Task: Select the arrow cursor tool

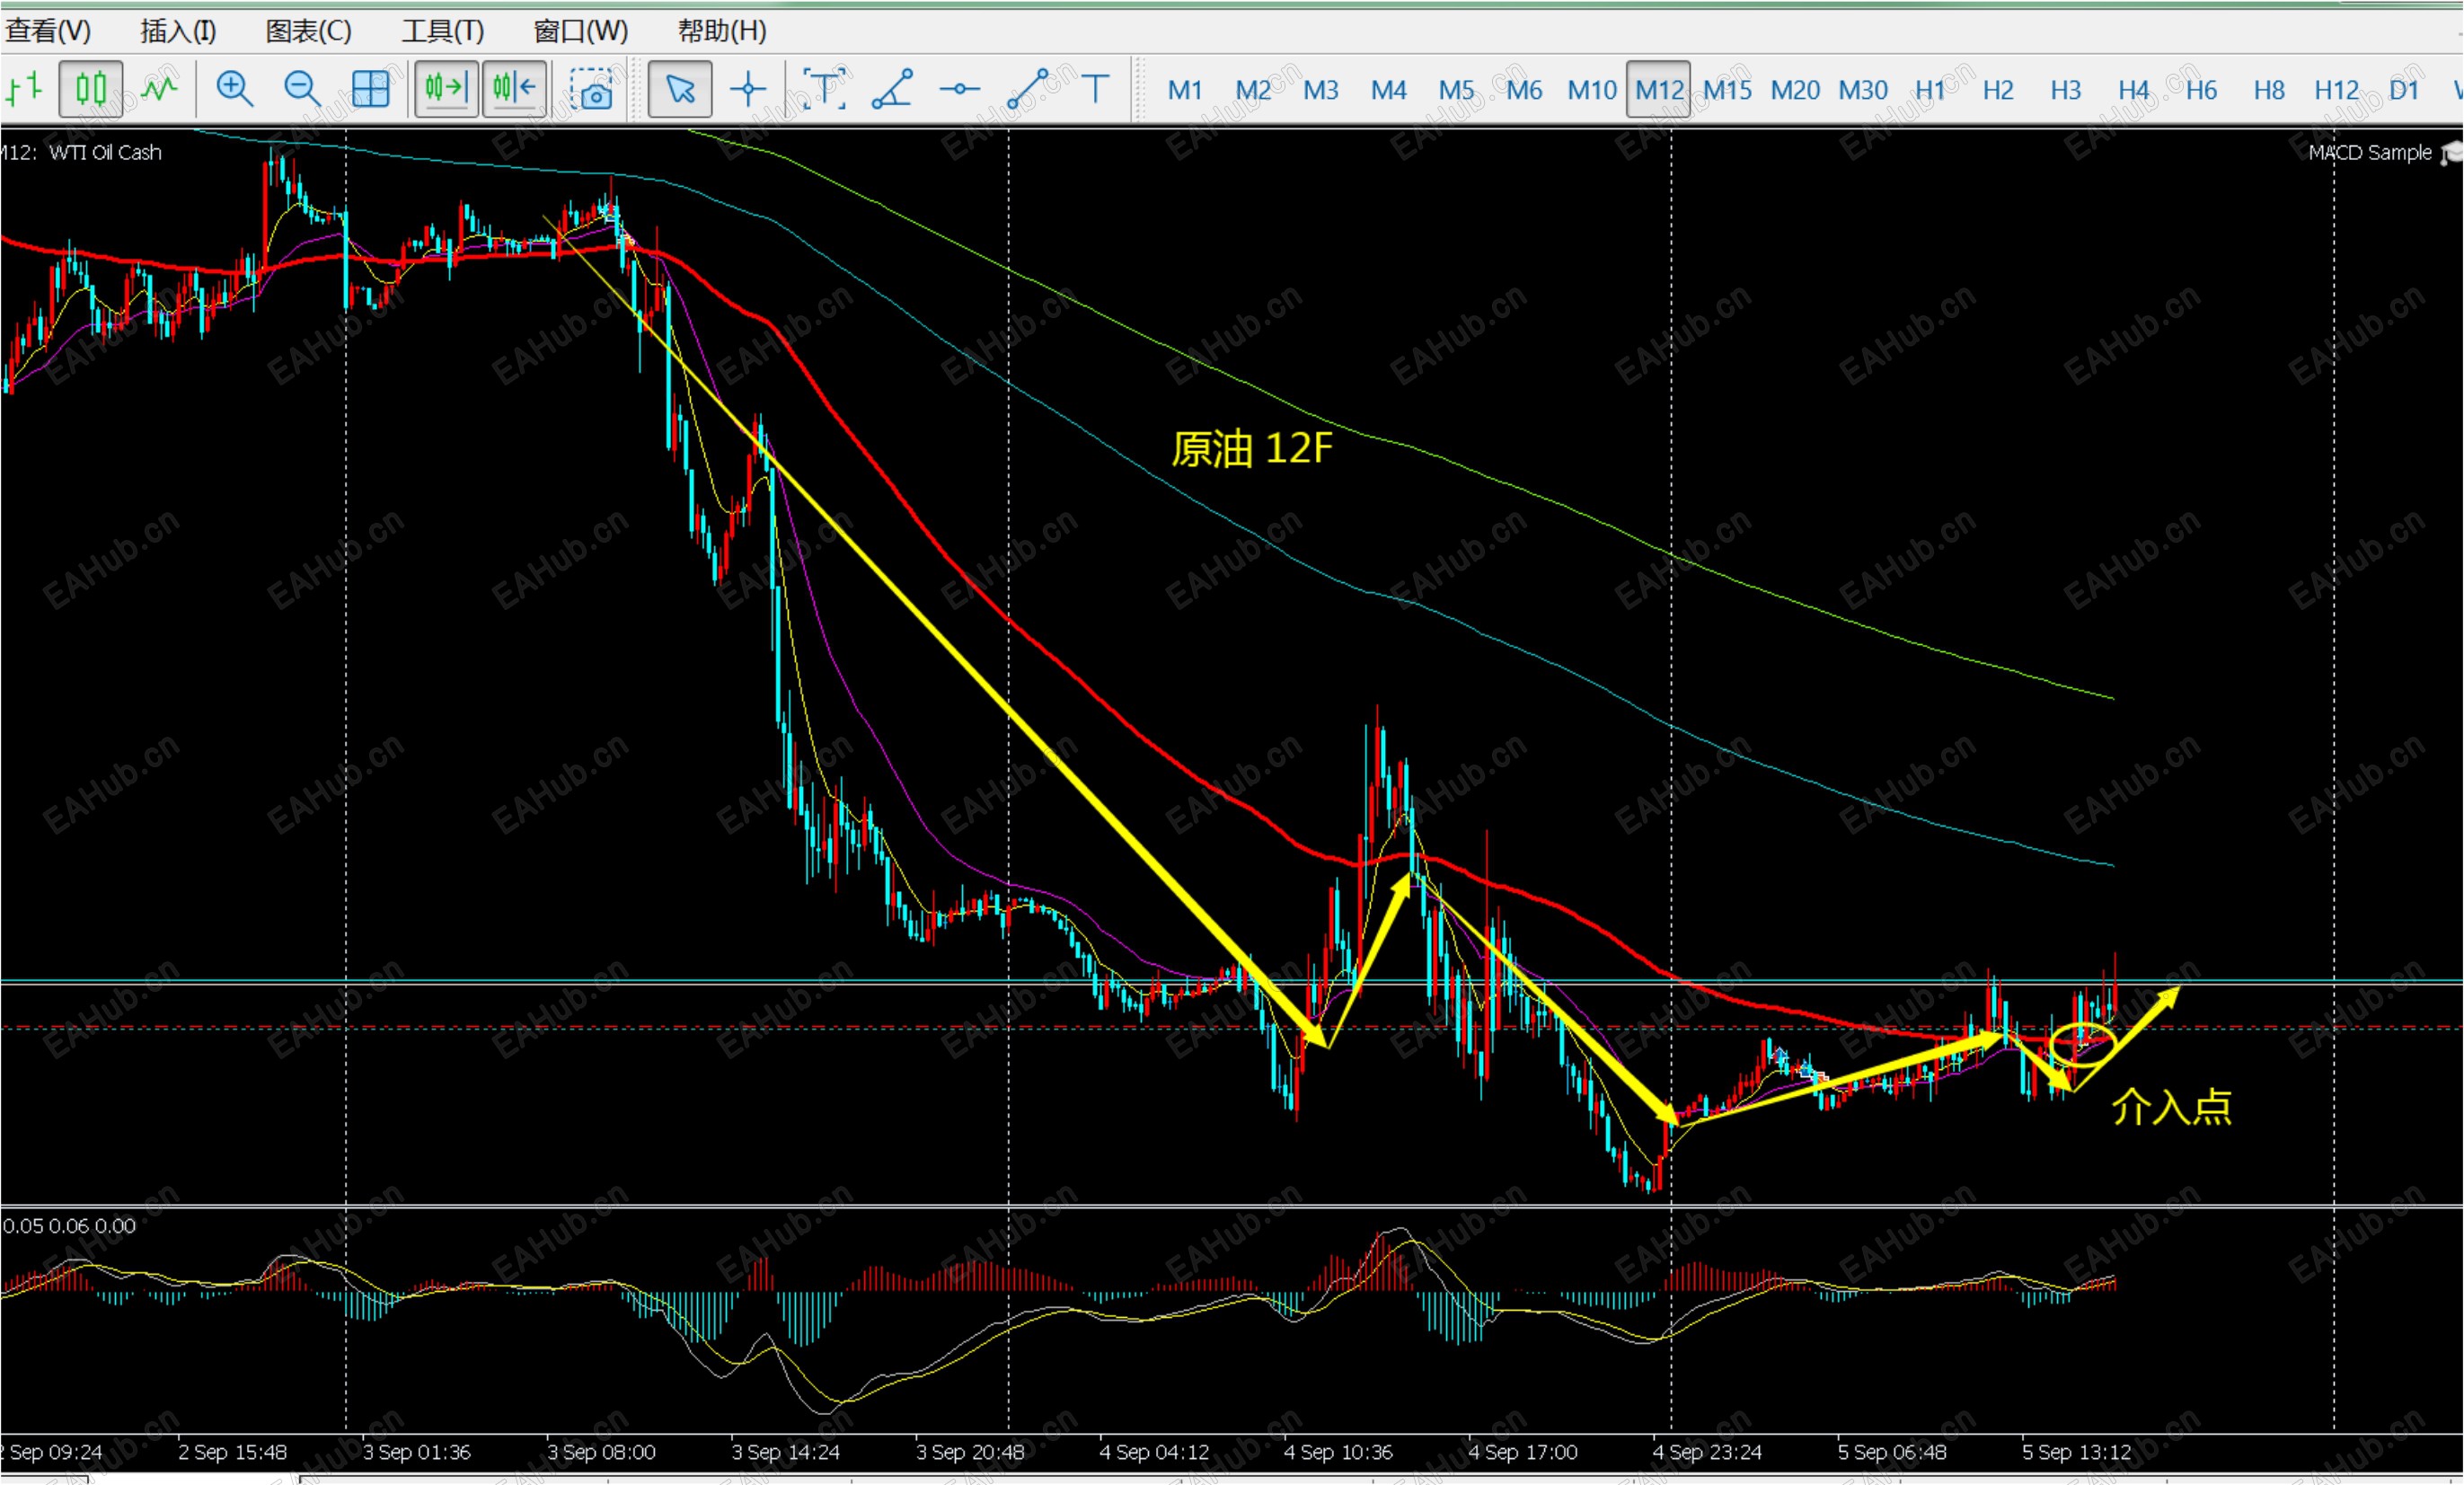Action: (680, 89)
